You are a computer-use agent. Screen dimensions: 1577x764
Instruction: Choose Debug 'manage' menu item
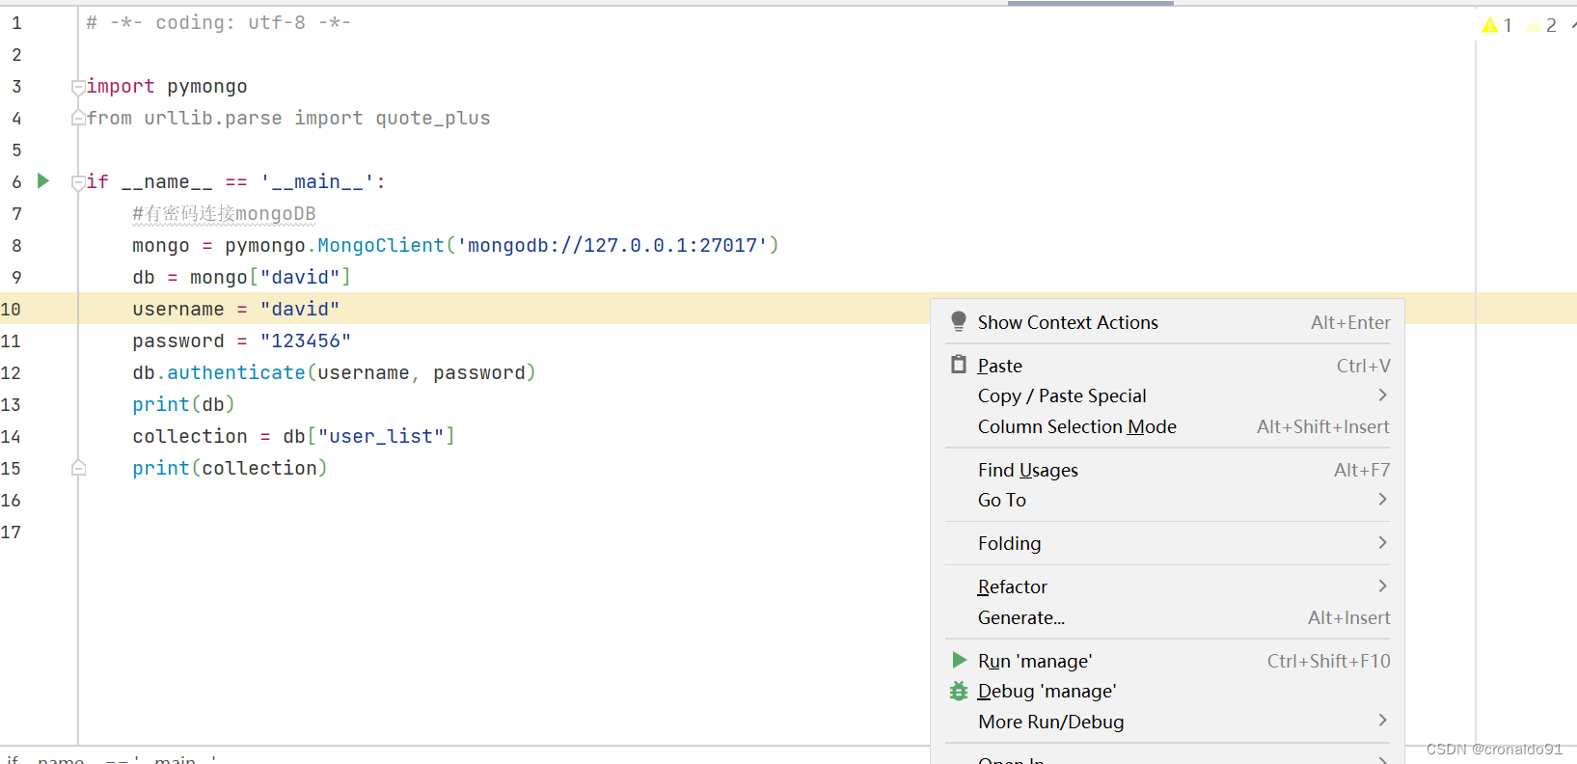click(x=1167, y=691)
